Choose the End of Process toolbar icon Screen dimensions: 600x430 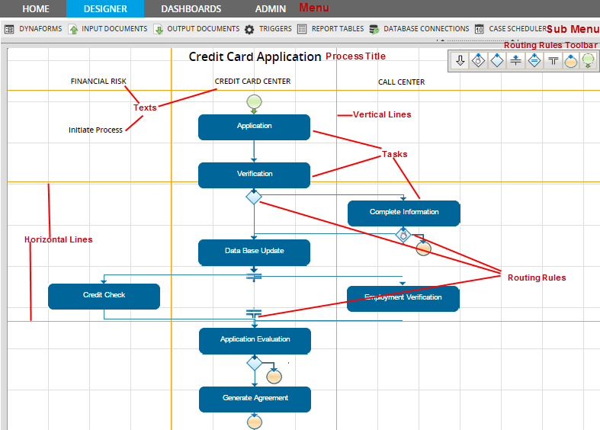pos(571,61)
